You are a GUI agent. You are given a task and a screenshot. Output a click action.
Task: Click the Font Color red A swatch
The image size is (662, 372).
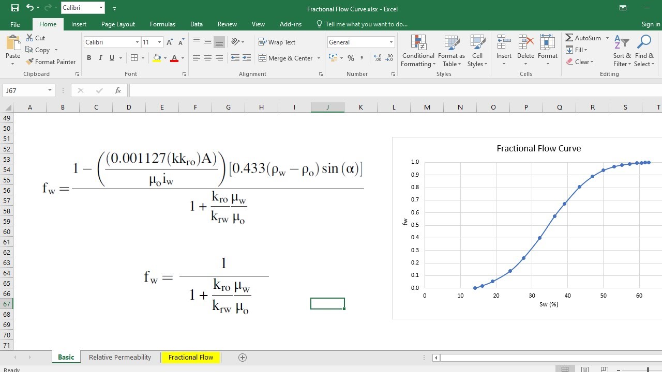(x=174, y=58)
